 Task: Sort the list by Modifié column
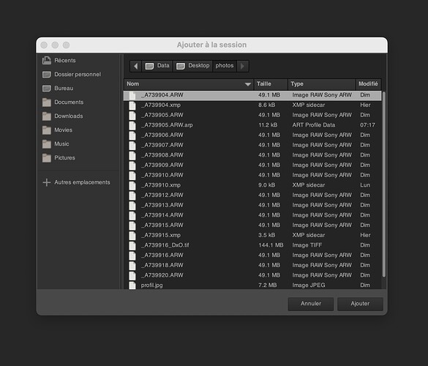pos(369,84)
